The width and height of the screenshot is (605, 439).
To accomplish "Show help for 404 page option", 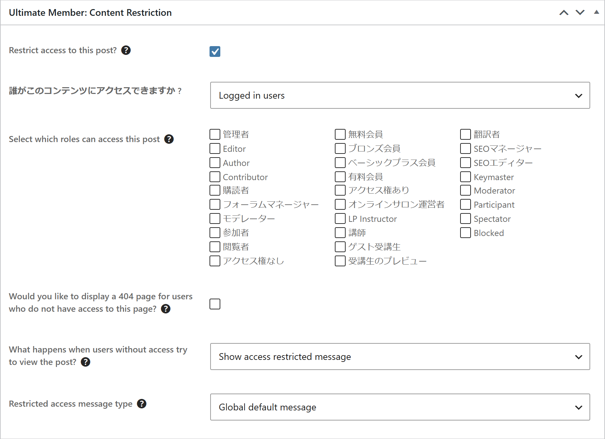I will 166,309.
